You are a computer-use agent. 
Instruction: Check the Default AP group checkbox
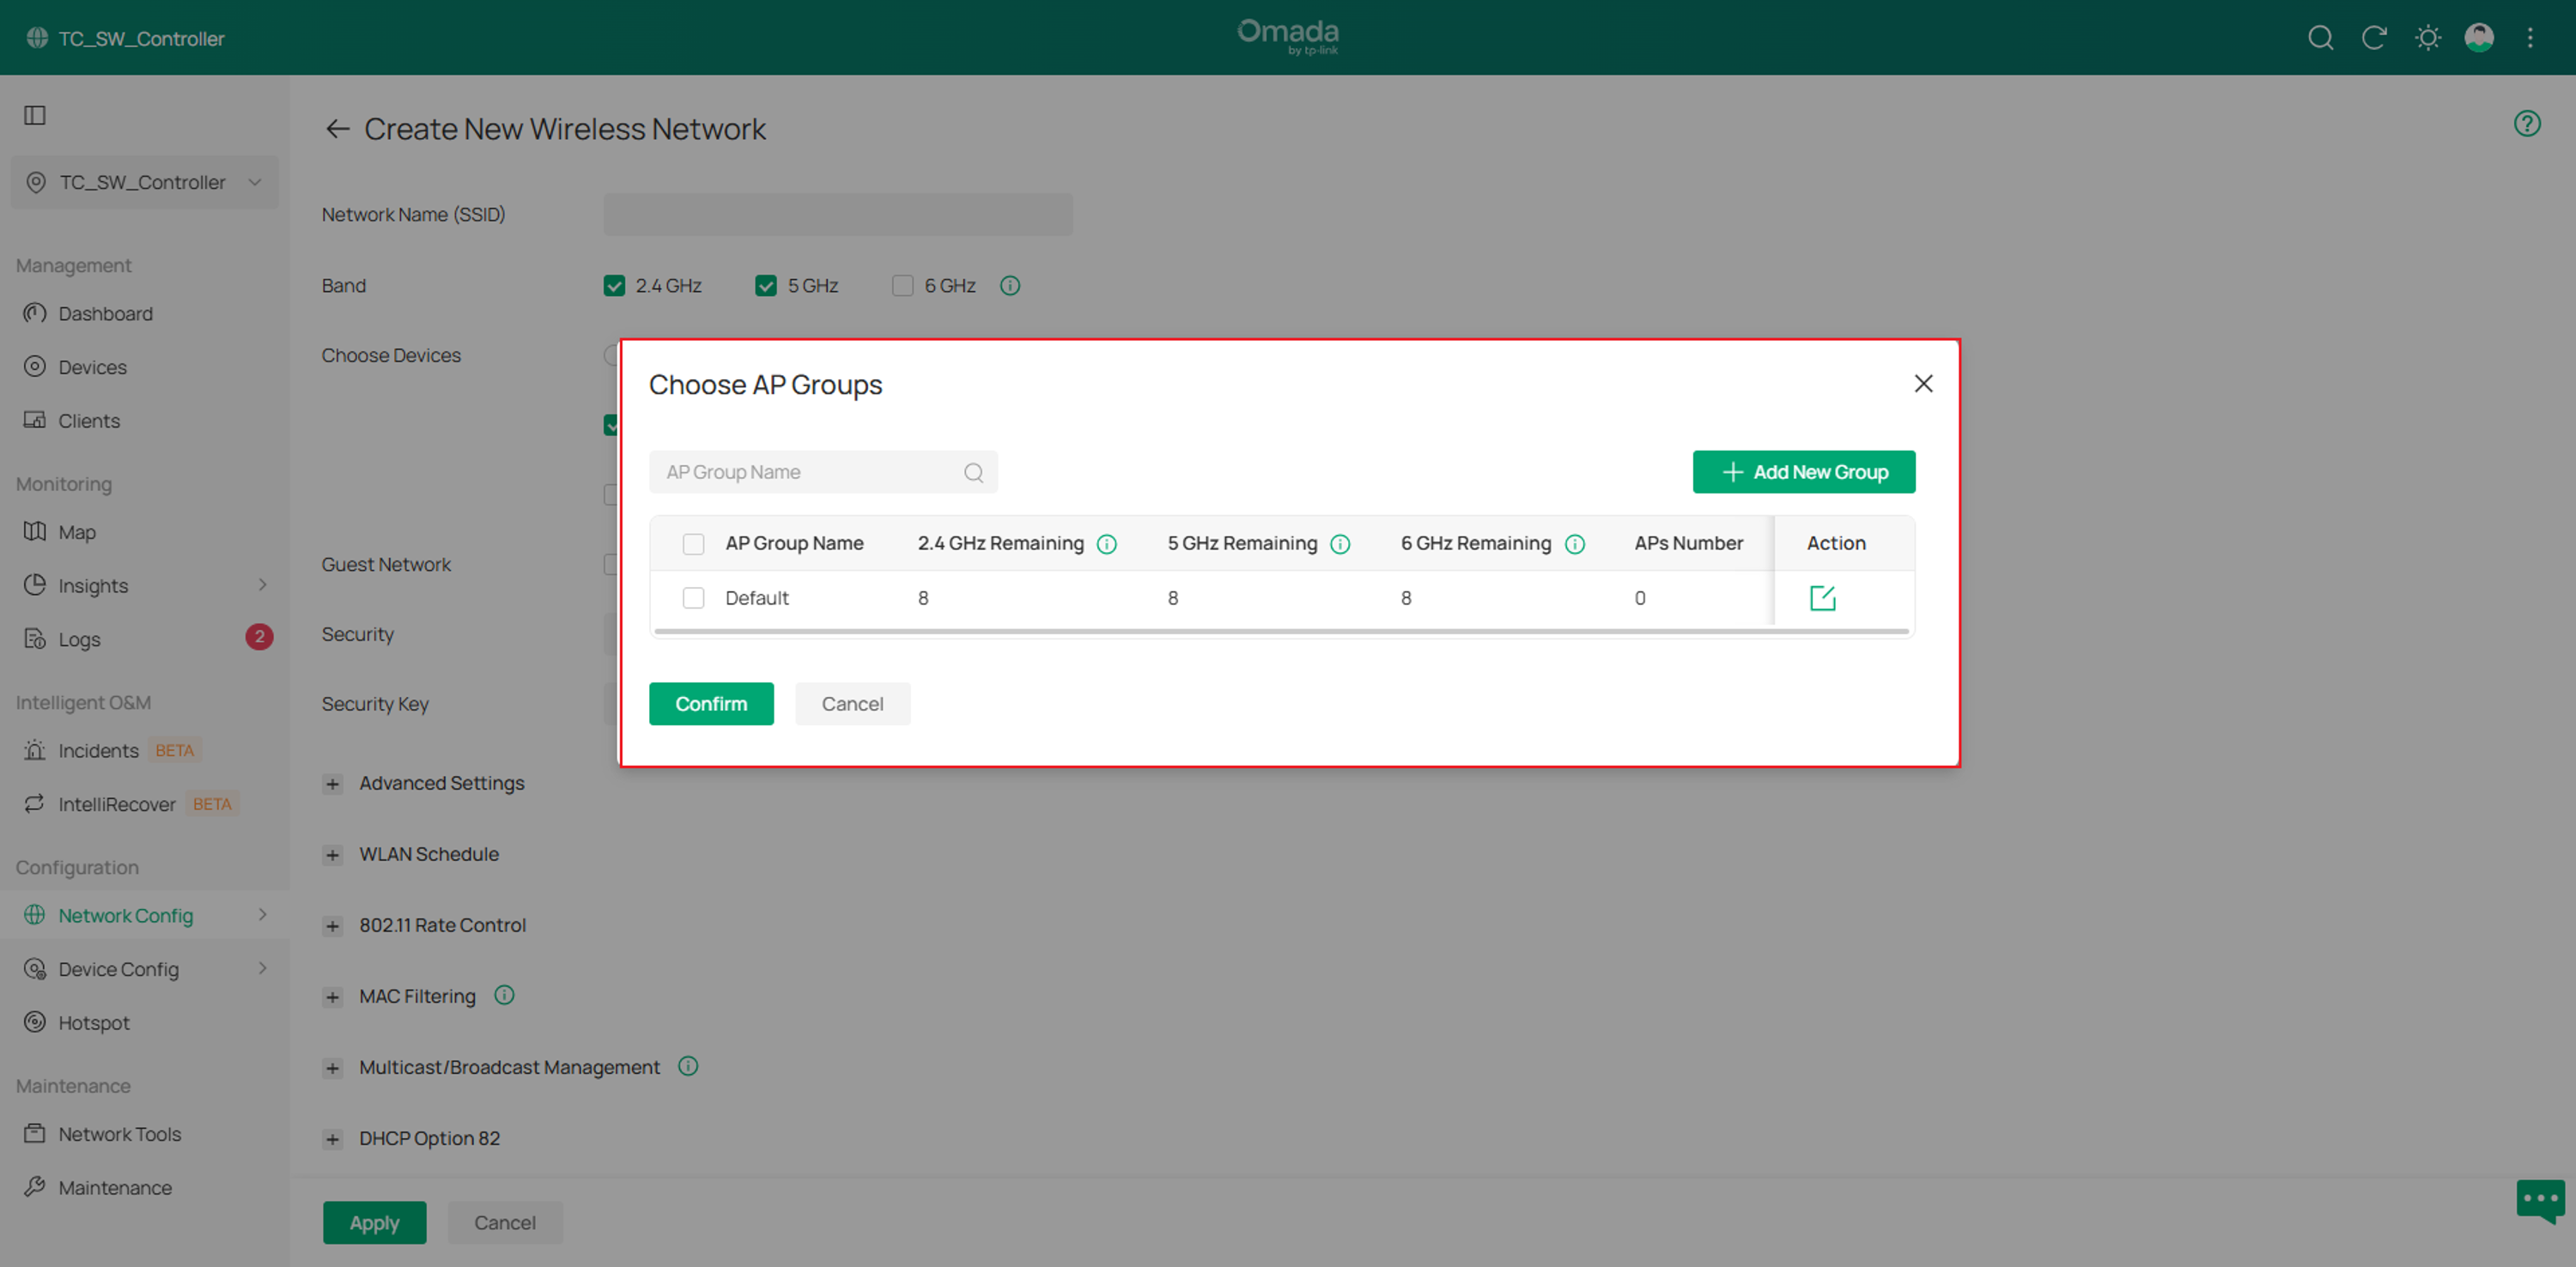(x=693, y=598)
